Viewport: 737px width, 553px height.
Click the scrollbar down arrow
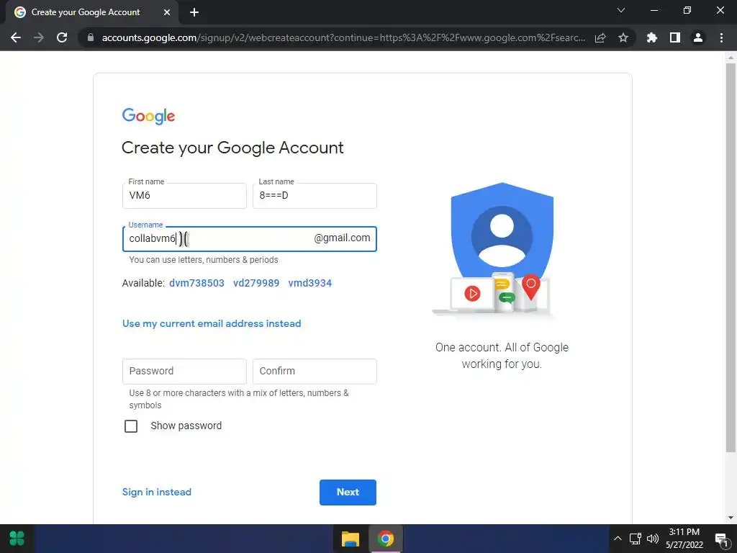point(731,518)
